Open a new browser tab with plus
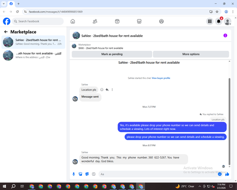Viewport: 237px width, 190px height. pos(18,4)
